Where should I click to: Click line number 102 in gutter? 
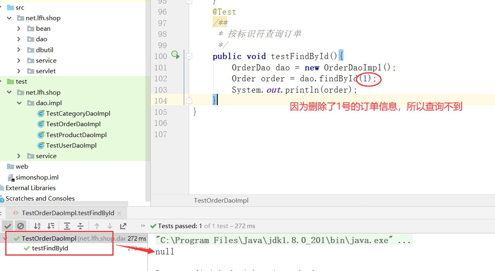pyautogui.click(x=160, y=78)
